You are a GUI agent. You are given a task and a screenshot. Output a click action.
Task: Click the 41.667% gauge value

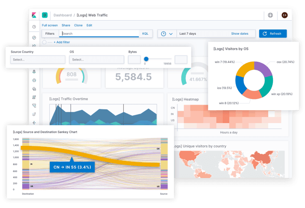point(198,79)
